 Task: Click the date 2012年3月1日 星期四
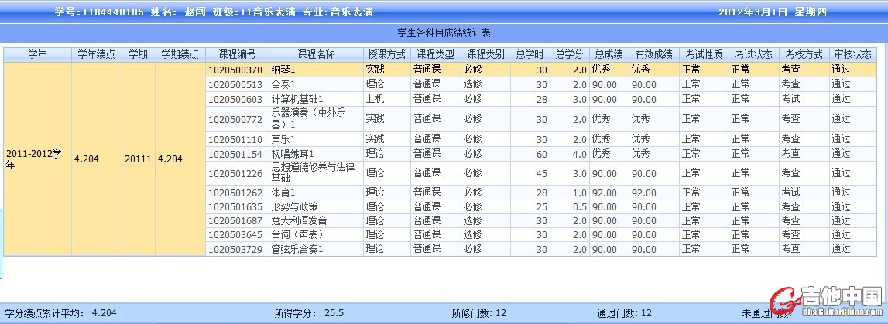[x=773, y=12]
